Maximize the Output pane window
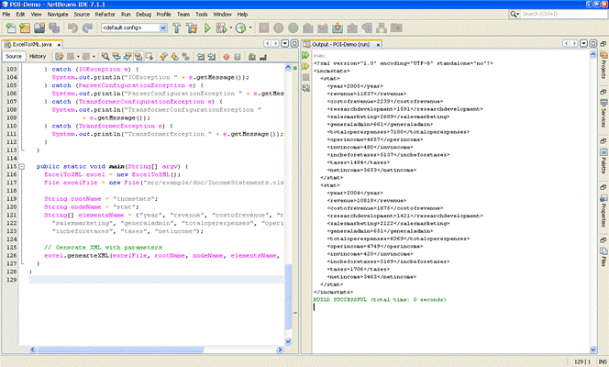The image size is (609, 367). 593,43
